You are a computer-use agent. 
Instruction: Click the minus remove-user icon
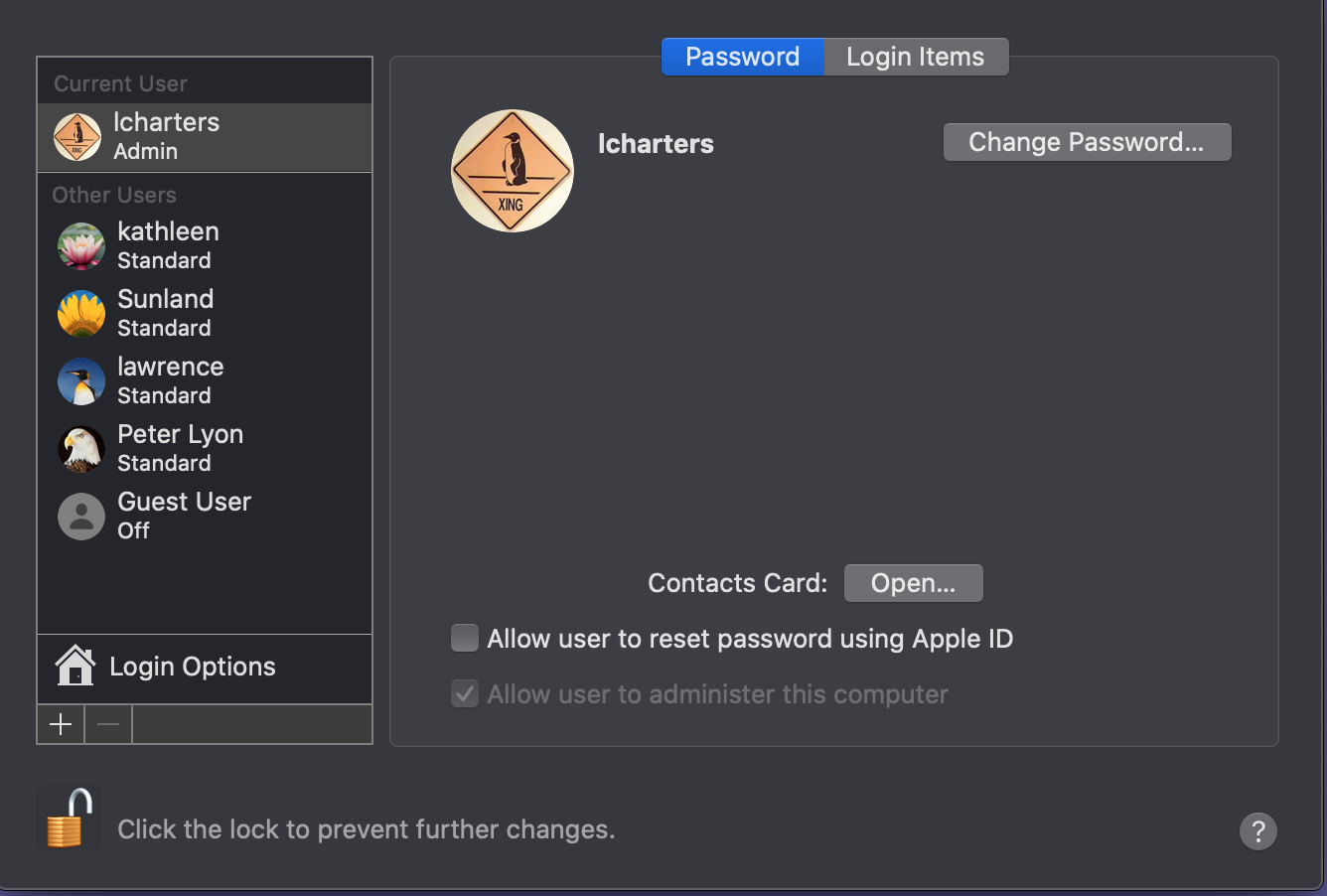[108, 724]
